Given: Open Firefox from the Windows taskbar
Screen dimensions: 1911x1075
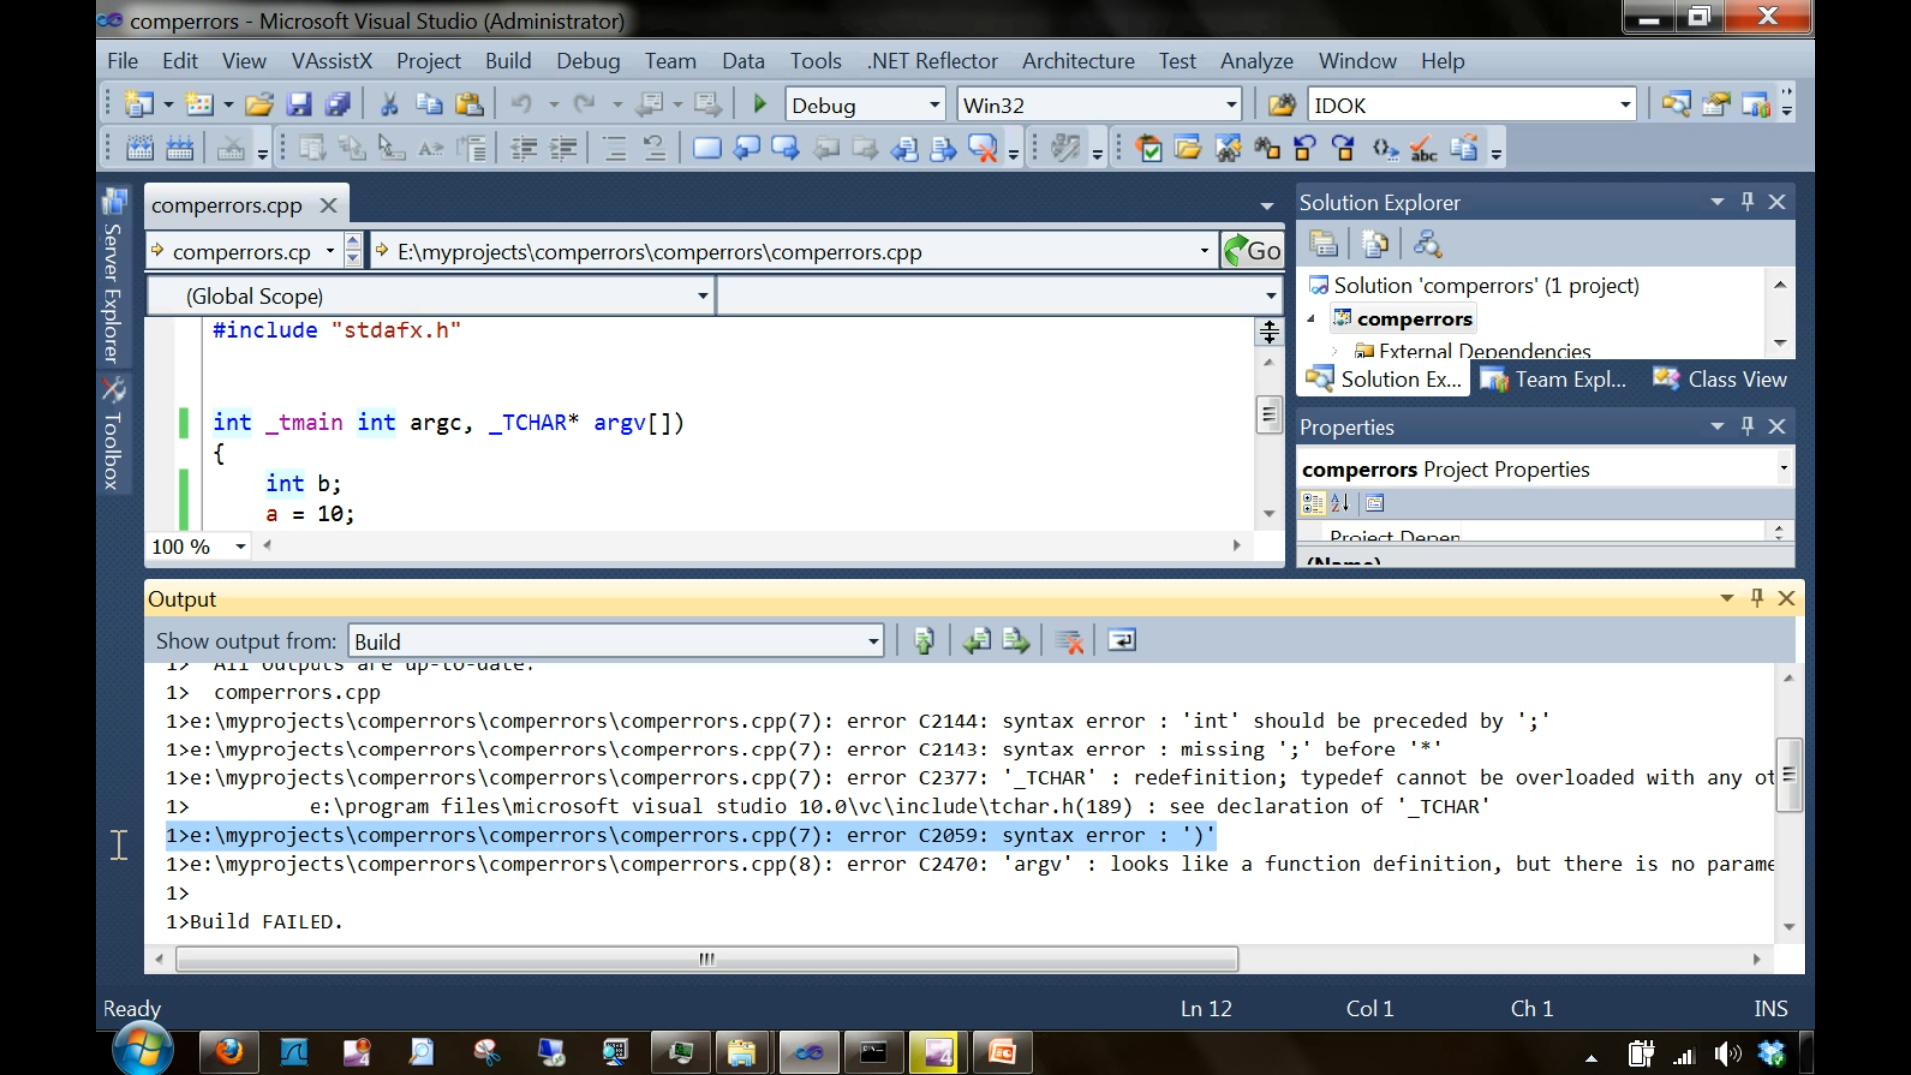Looking at the screenshot, I should click(x=228, y=1052).
